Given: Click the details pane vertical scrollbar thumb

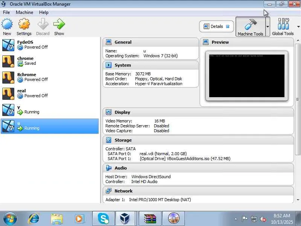Looking at the screenshot, I should point(298,99).
